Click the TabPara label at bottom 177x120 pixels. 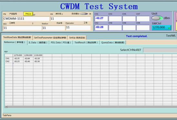click(7, 115)
